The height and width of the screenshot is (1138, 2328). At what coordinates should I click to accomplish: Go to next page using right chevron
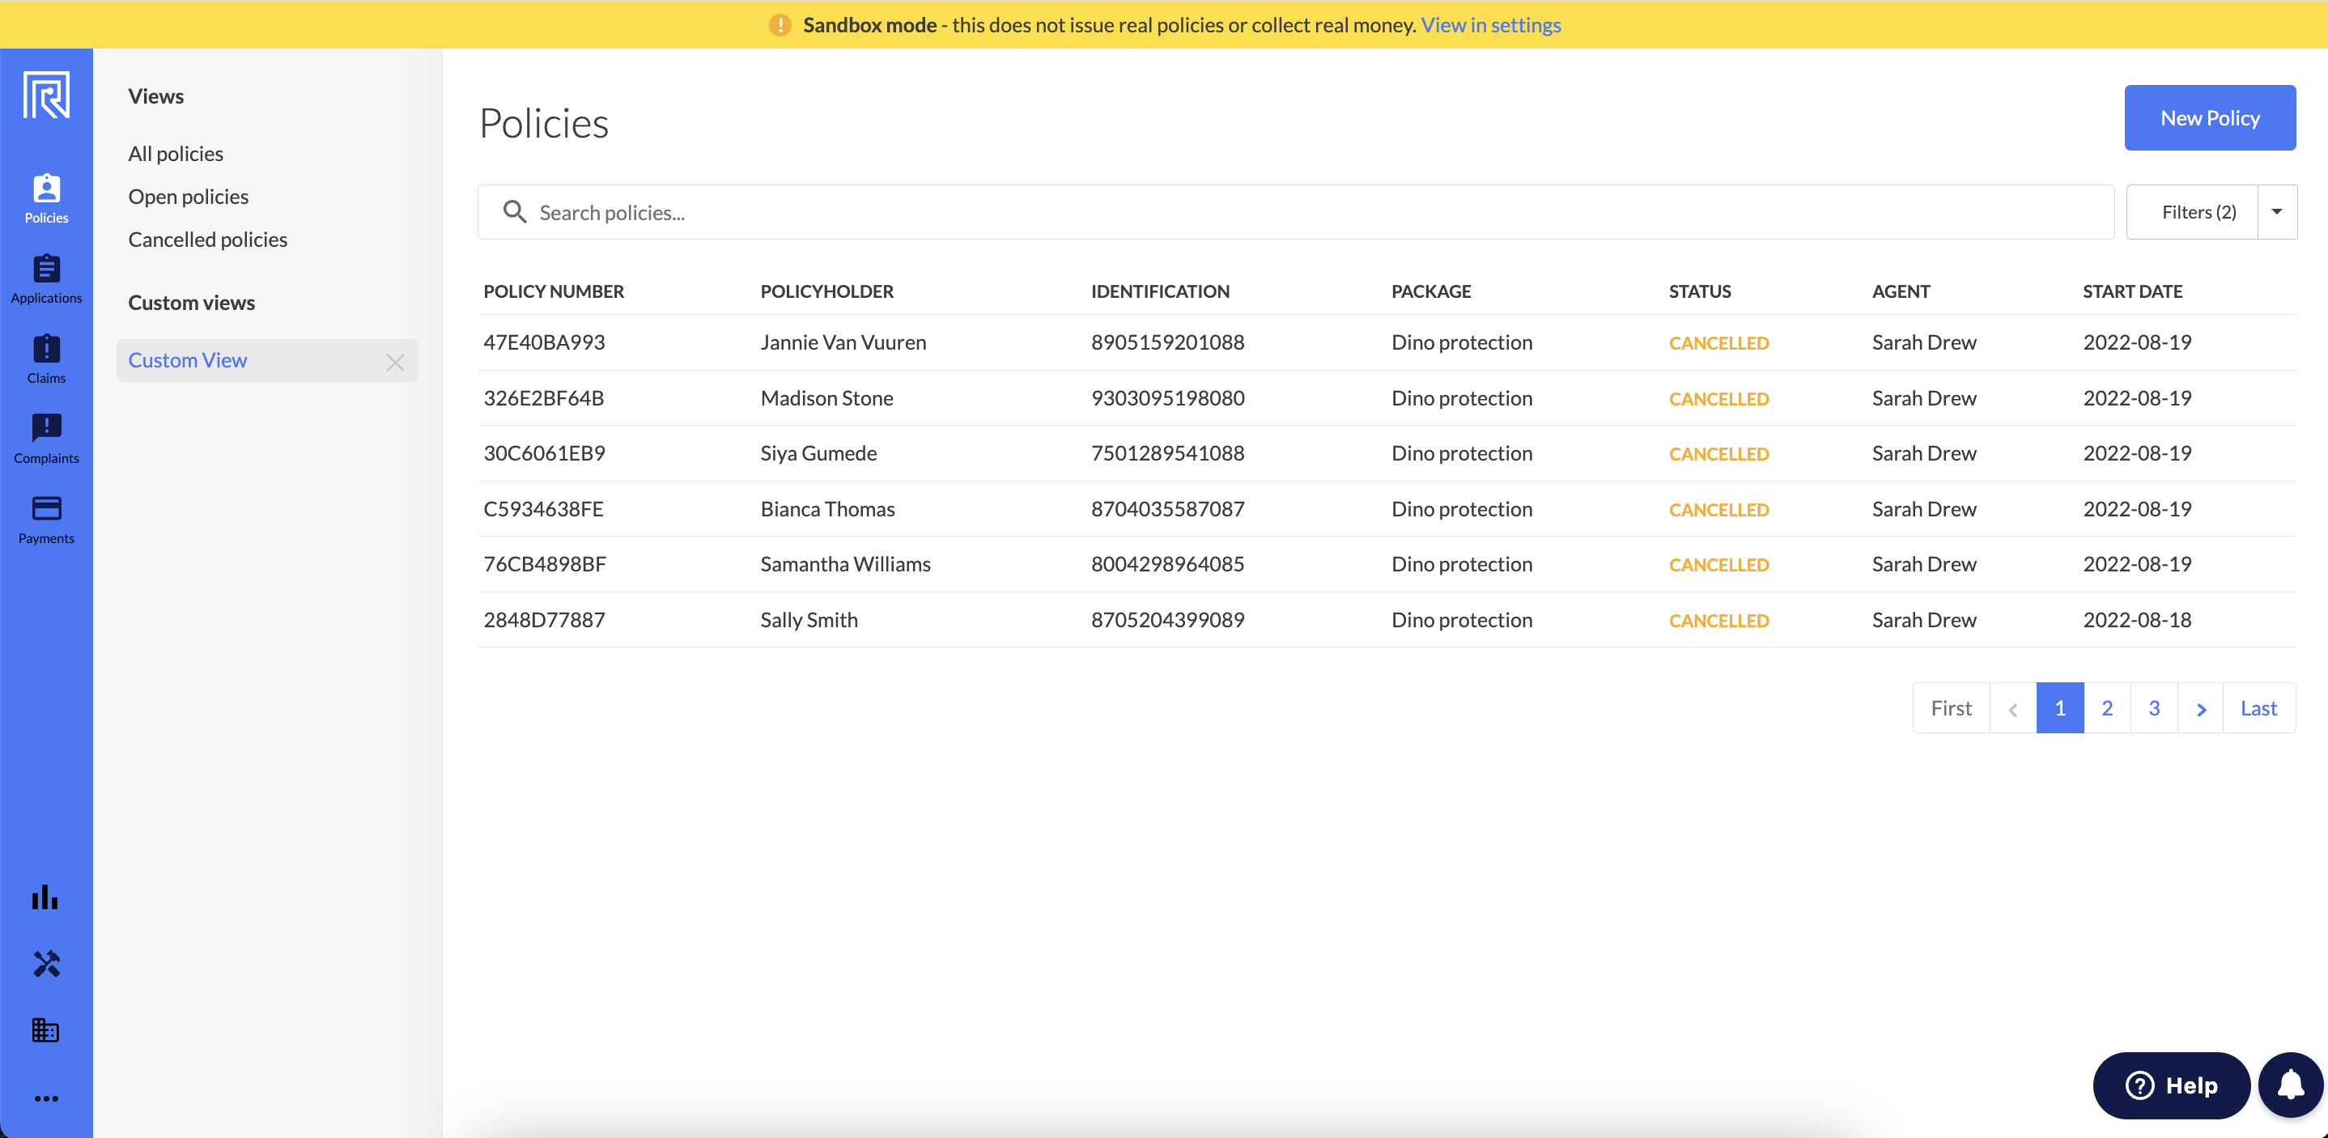(2201, 709)
